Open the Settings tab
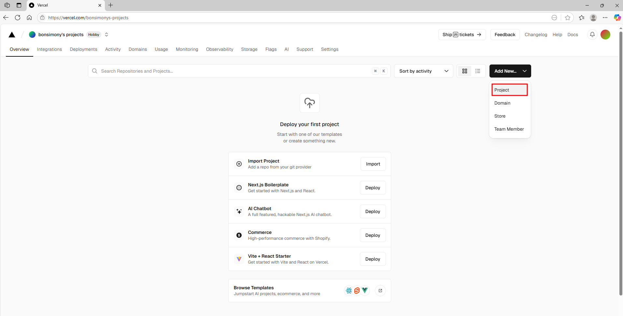The width and height of the screenshot is (623, 316). point(330,49)
